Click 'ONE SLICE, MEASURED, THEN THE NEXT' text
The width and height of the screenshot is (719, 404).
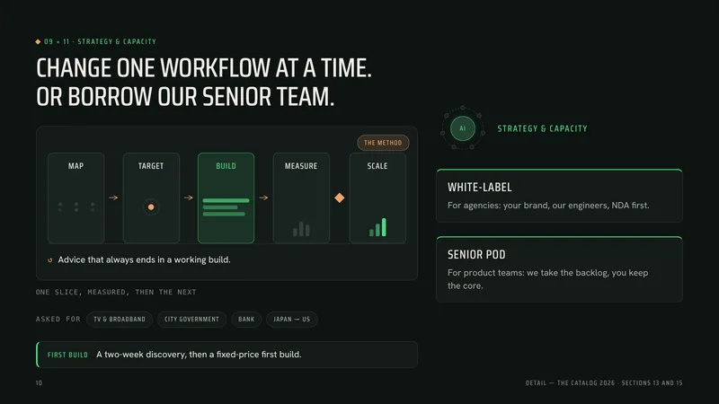point(116,292)
